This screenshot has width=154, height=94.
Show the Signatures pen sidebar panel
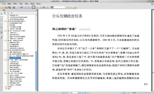[x=2, y=37]
